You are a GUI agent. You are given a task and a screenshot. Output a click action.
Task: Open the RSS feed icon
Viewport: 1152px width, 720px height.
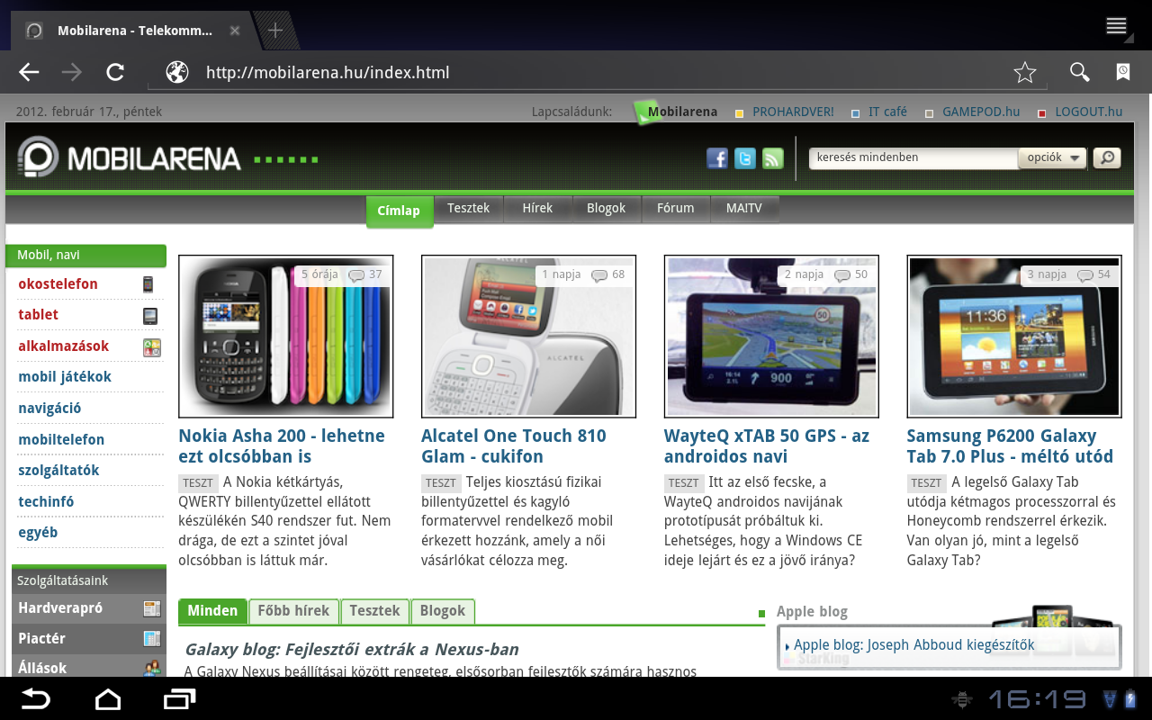(x=773, y=158)
